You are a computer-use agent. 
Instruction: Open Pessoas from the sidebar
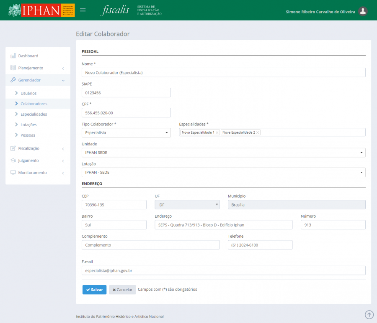click(28, 135)
